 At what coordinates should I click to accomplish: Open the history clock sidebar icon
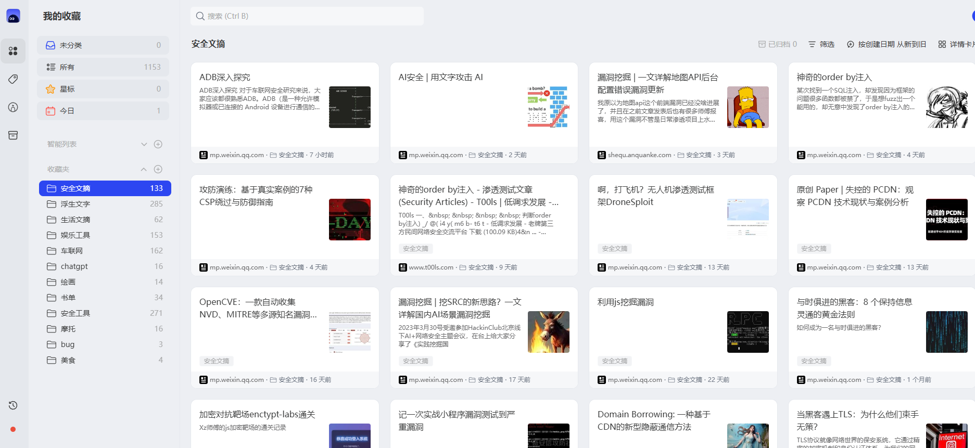tap(13, 405)
